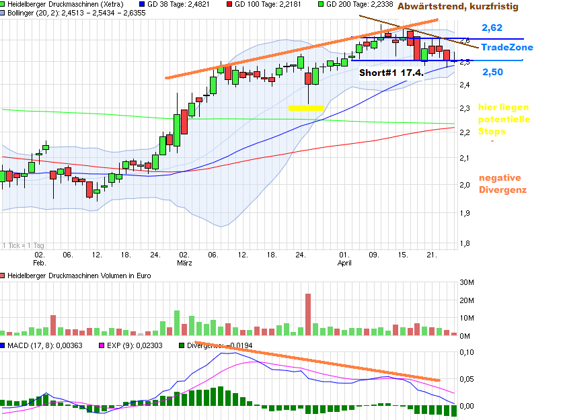This screenshot has height=420, width=565.
Task: Select the April axis label
Action: click(x=344, y=263)
